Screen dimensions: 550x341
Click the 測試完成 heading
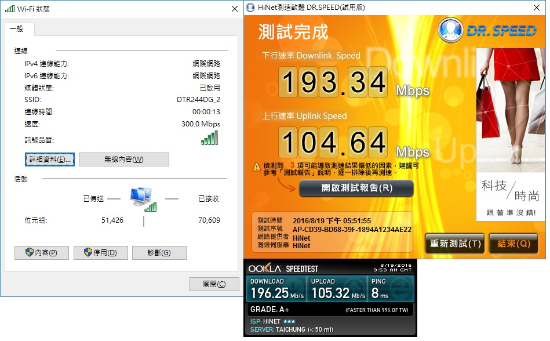point(293,31)
